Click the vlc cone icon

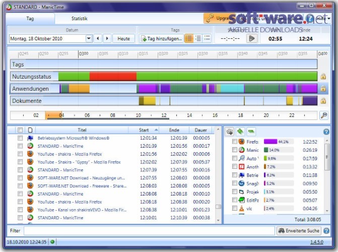click(242, 208)
